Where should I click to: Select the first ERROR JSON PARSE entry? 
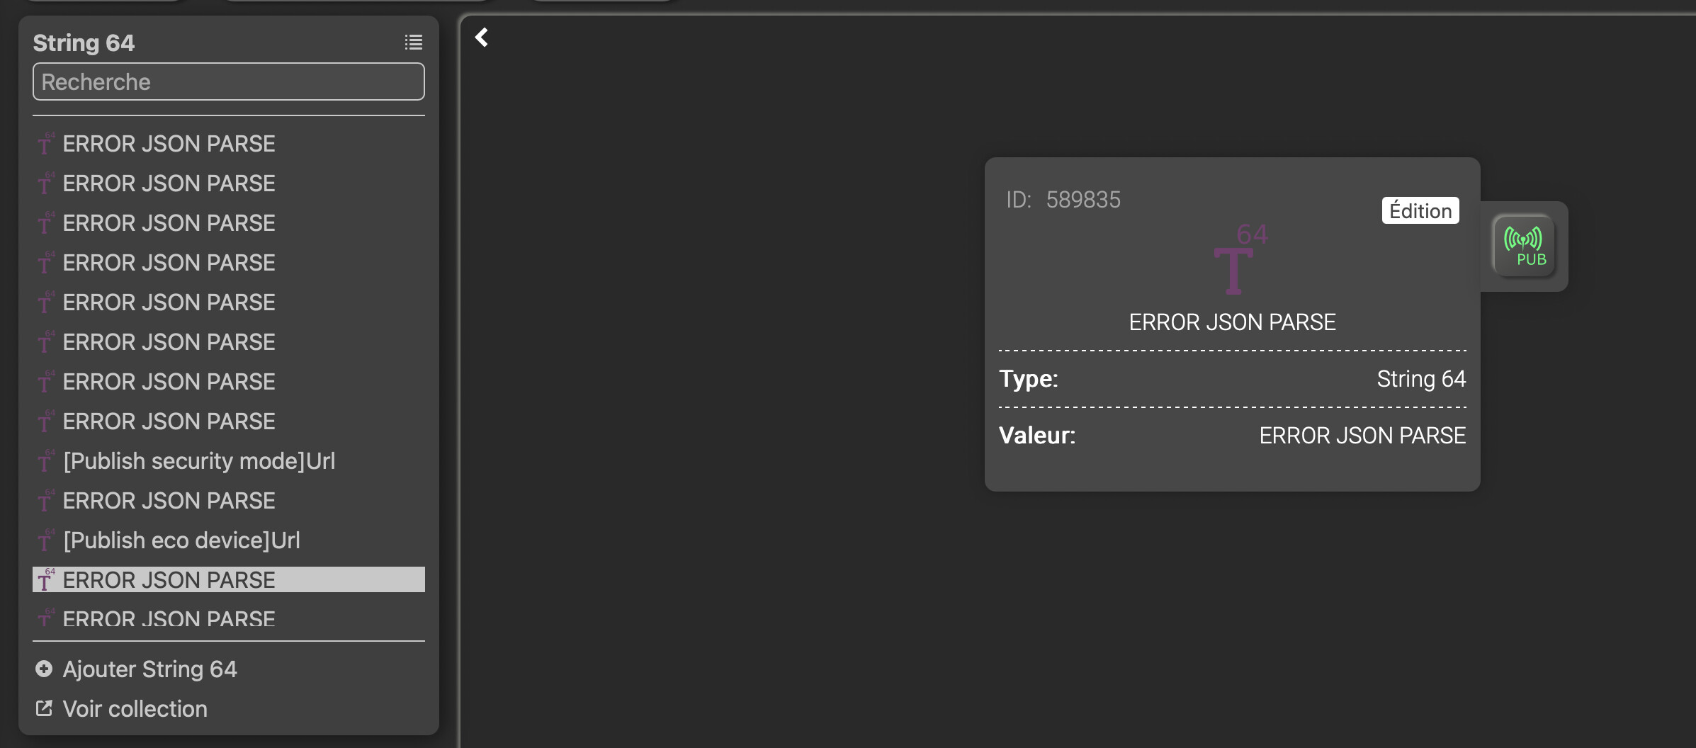[229, 144]
